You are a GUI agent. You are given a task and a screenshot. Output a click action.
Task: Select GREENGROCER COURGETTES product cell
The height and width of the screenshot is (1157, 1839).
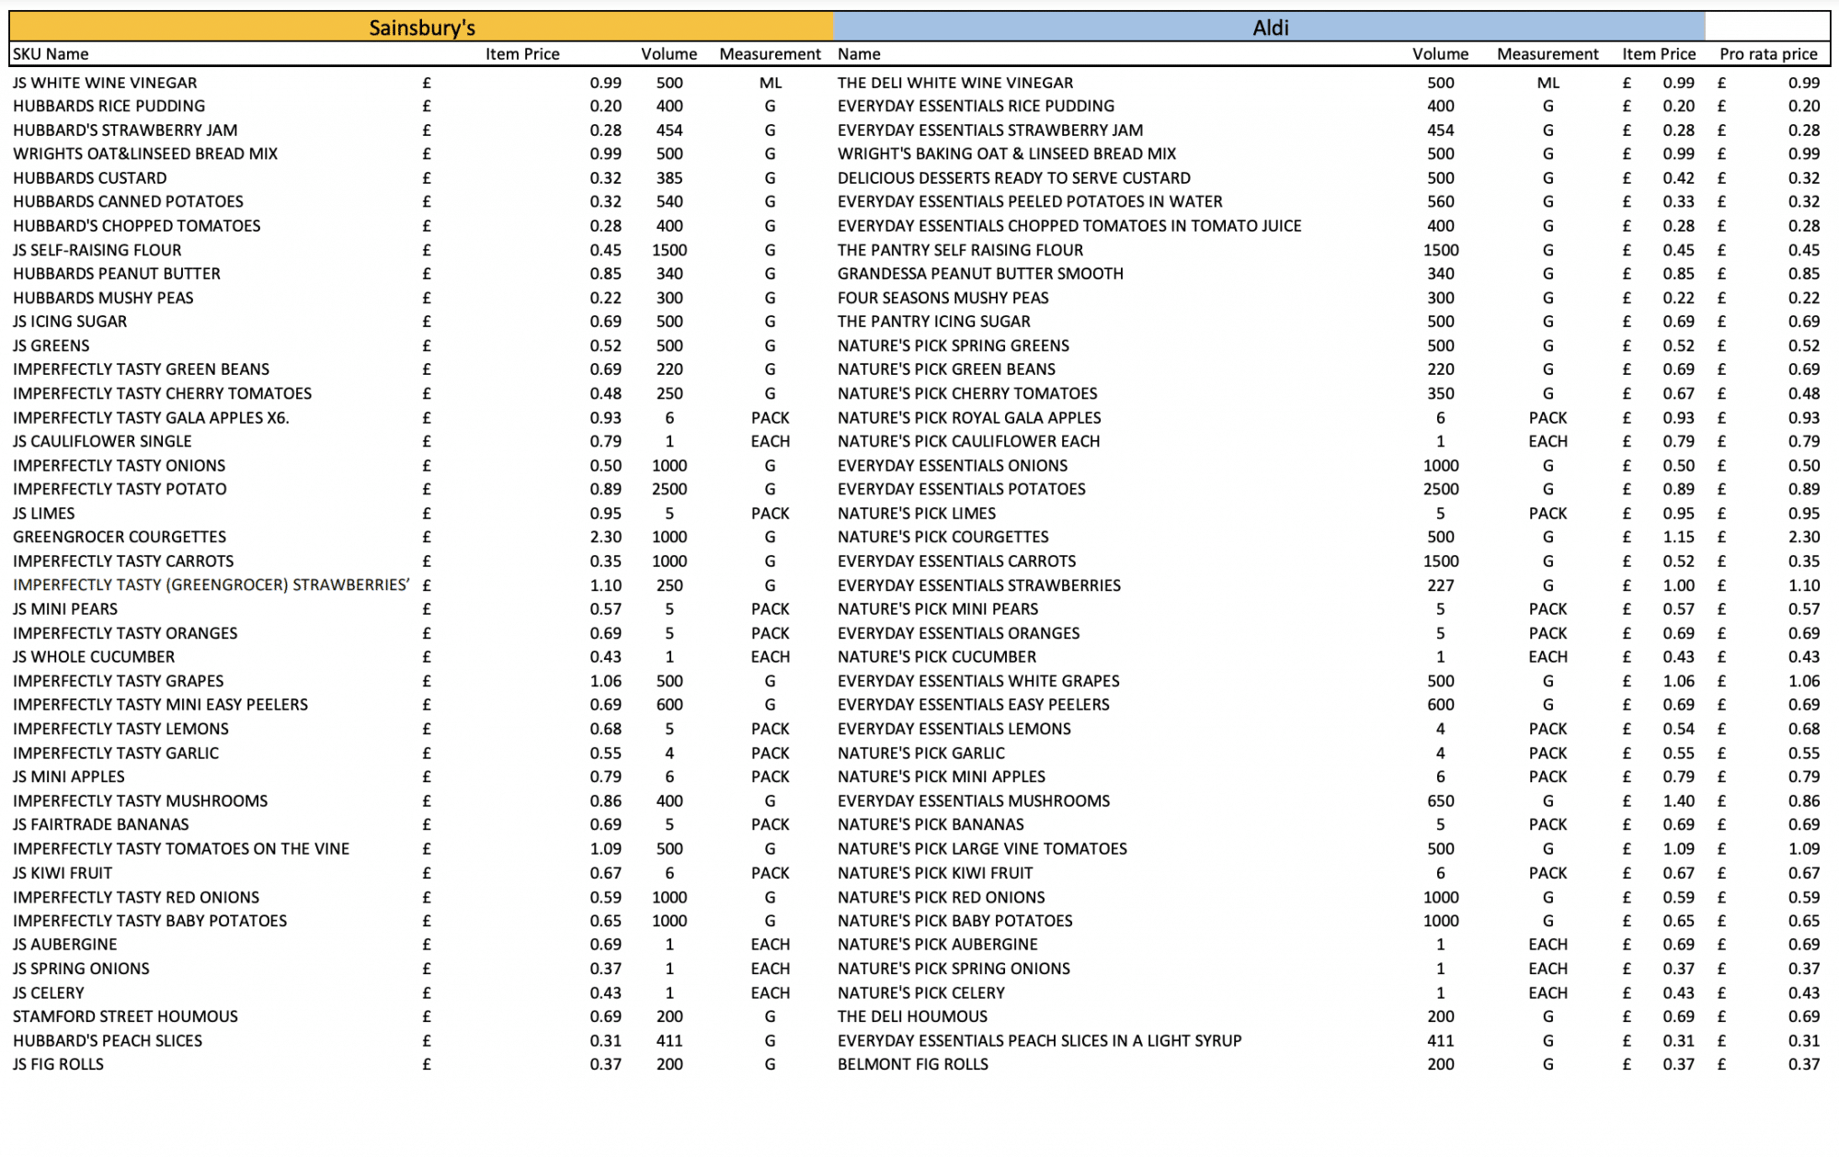tap(120, 537)
